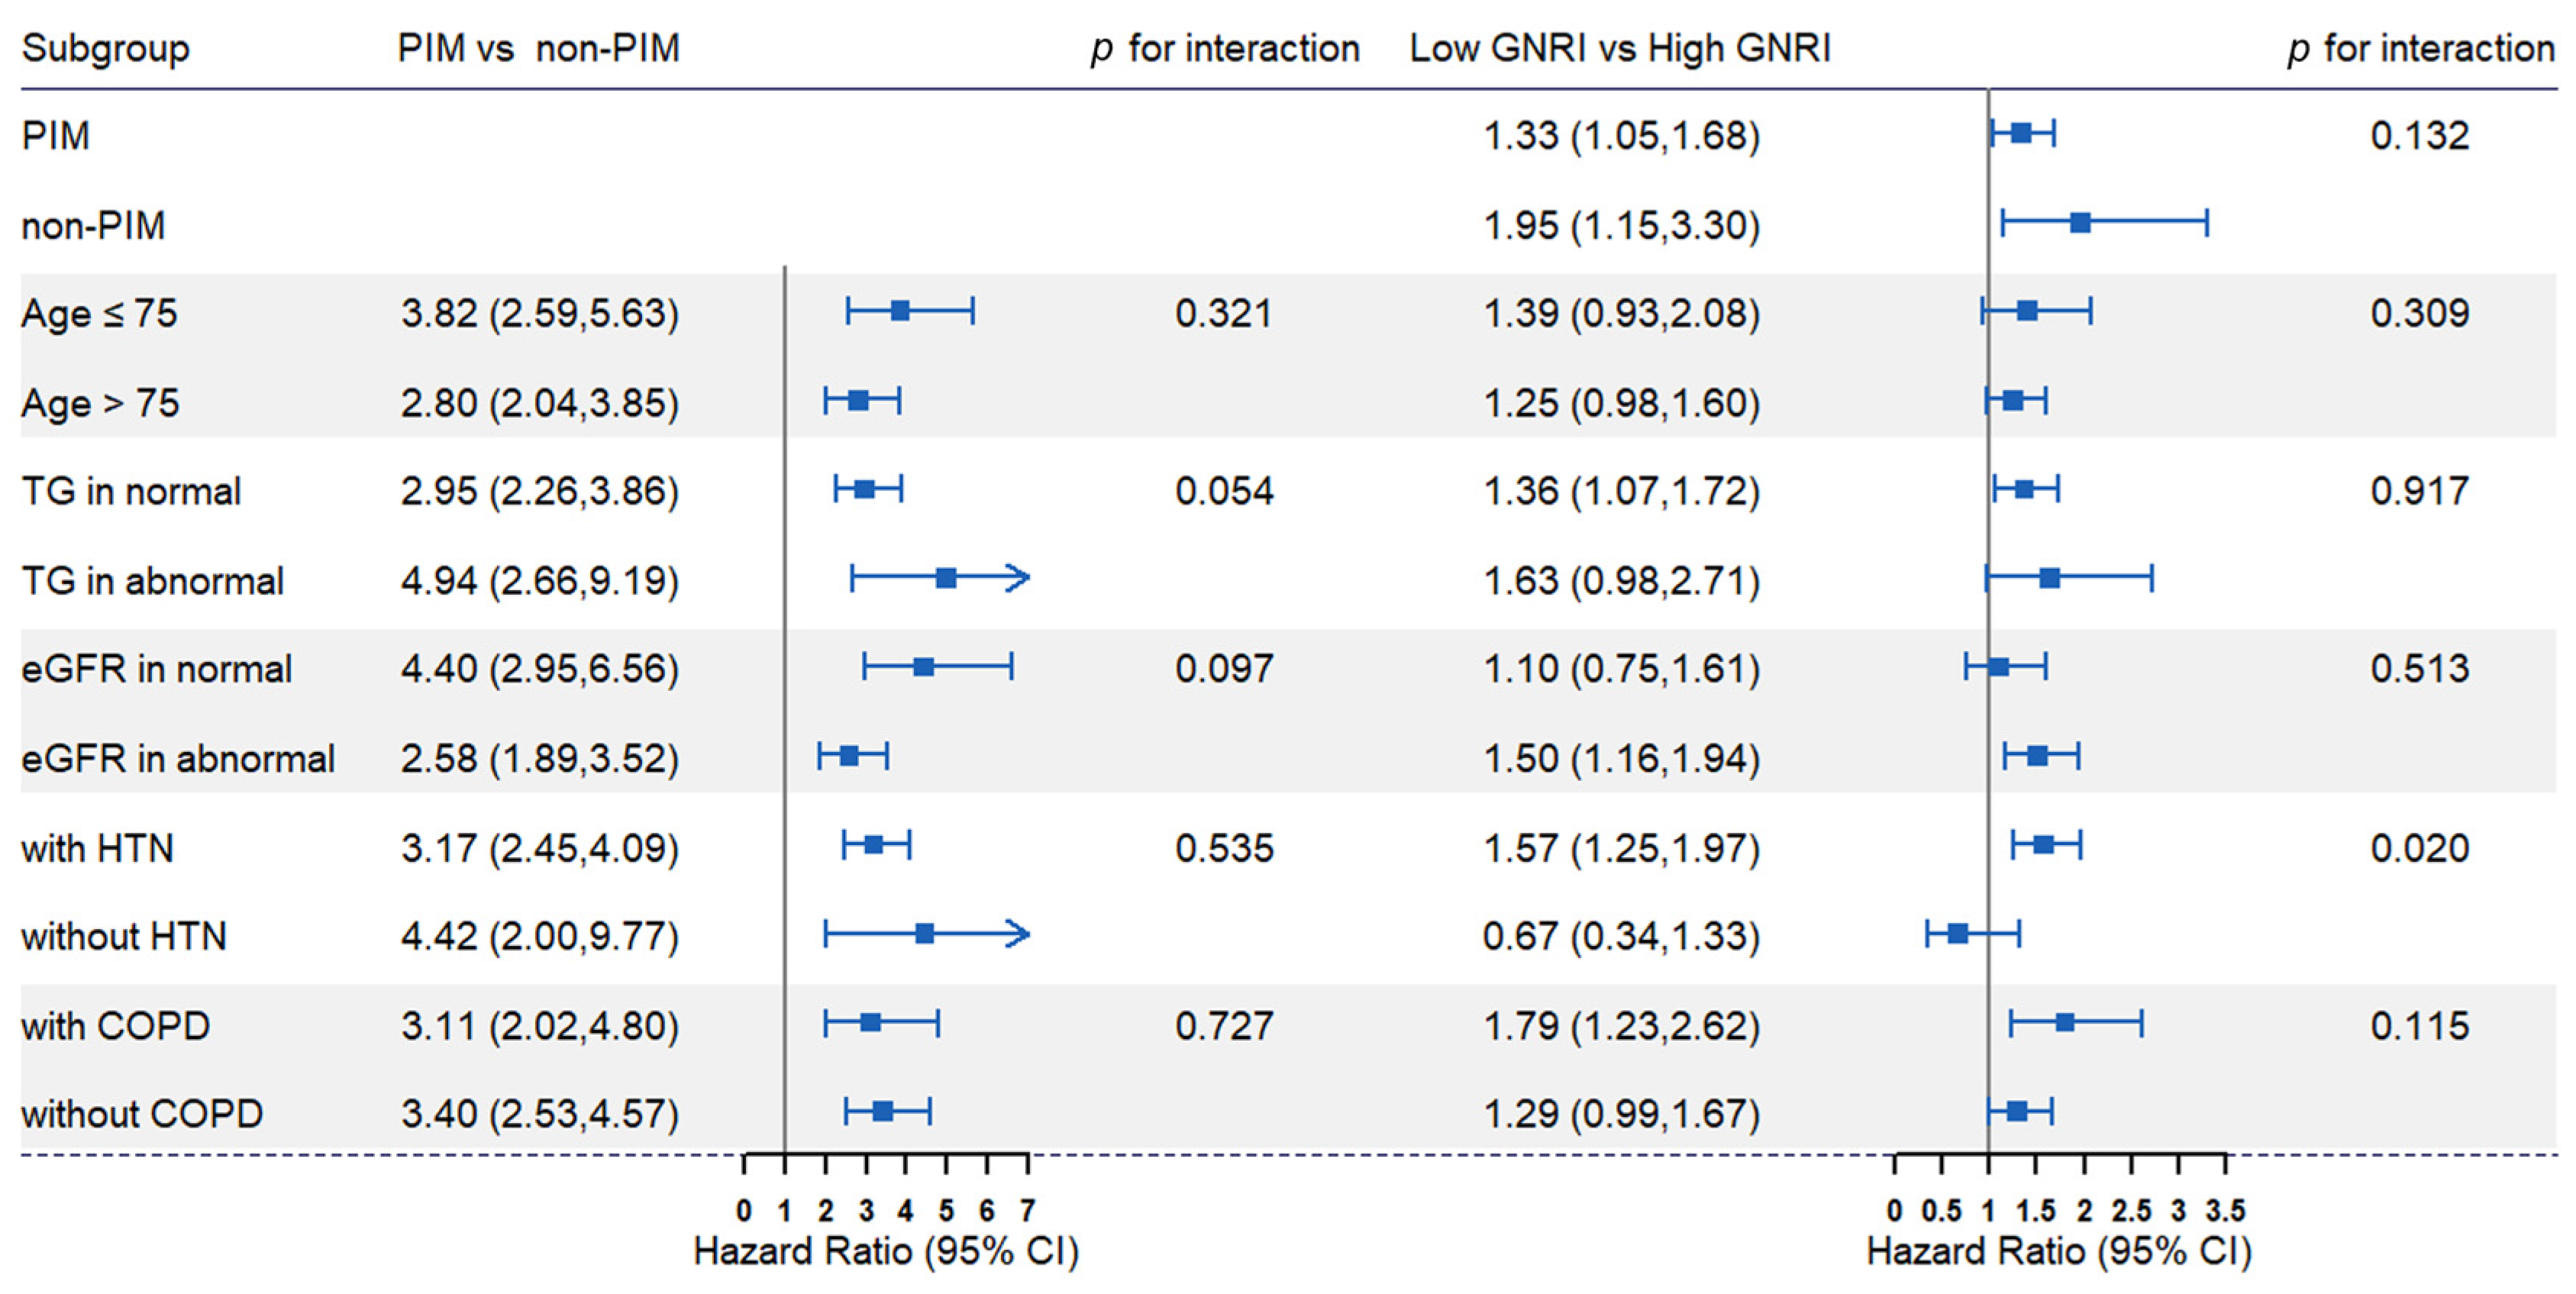Select the without HTN row label

pyautogui.click(x=124, y=936)
